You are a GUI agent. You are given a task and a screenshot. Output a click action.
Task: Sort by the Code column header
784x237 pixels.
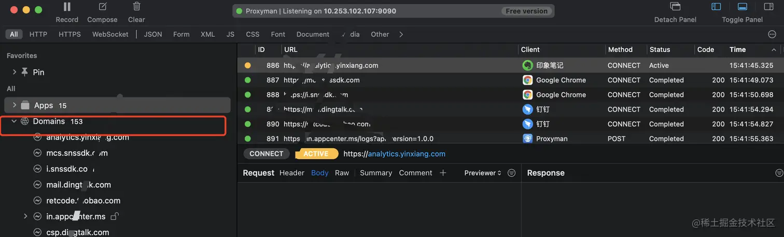[705, 49]
